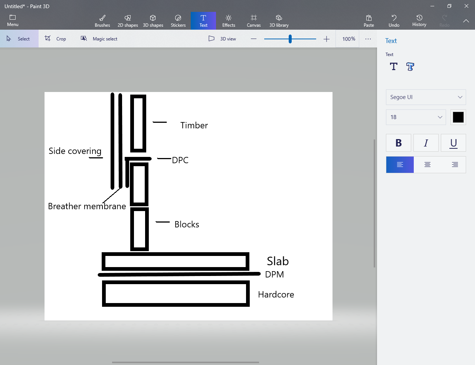Select the Brushes tool
Image resolution: width=475 pixels, height=365 pixels.
102,21
